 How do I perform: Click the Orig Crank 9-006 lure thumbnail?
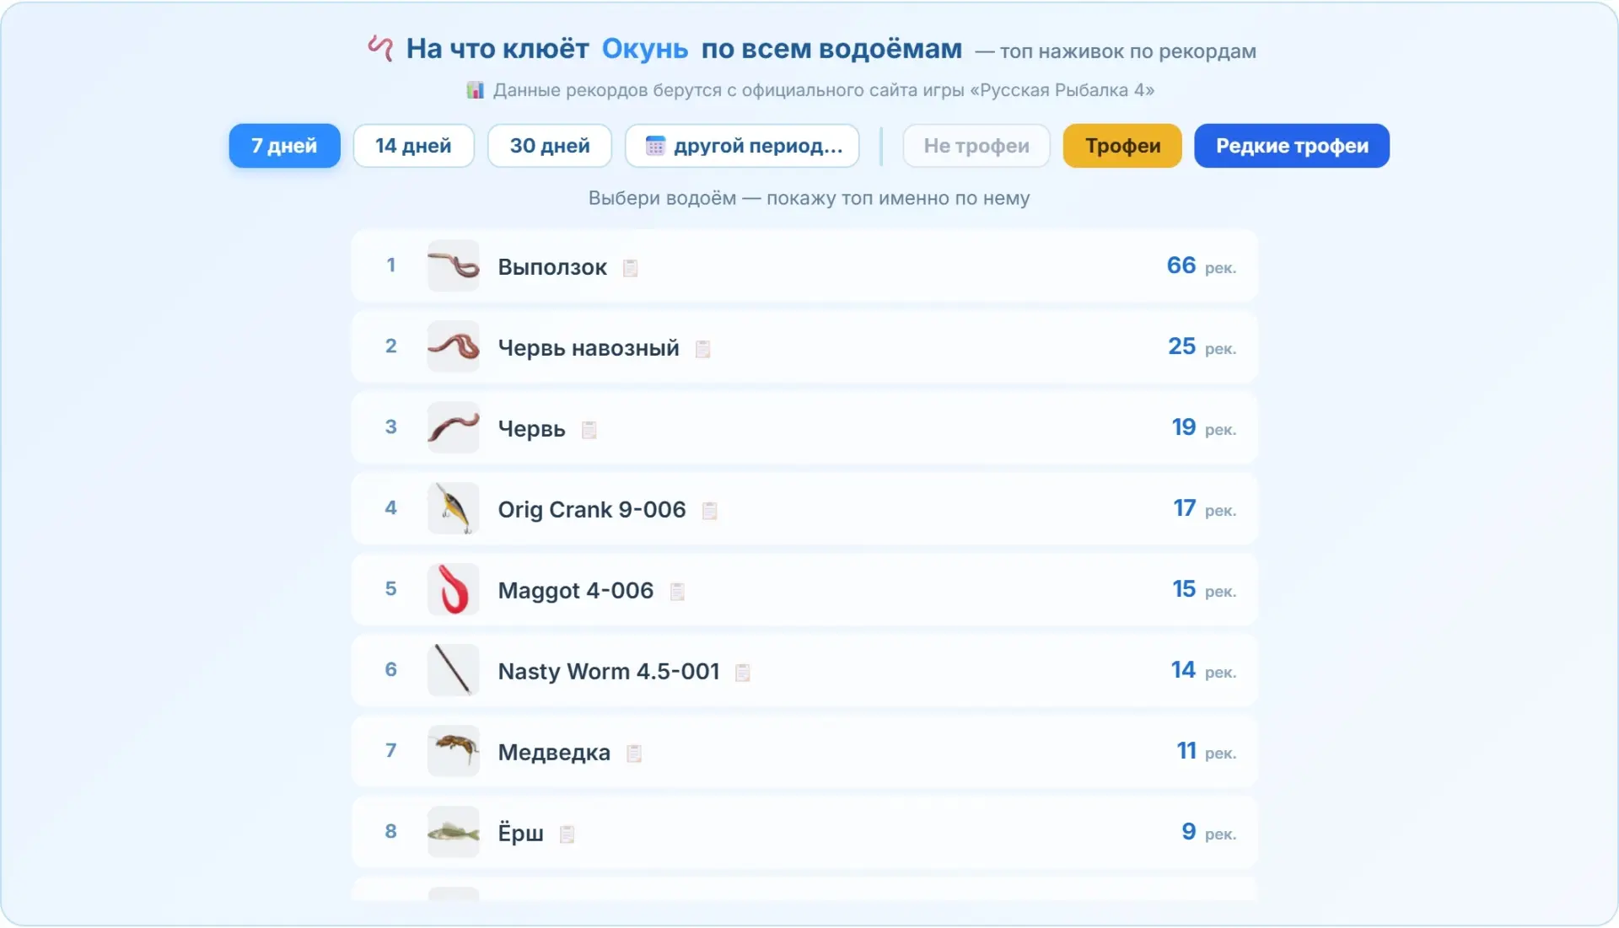[454, 508]
